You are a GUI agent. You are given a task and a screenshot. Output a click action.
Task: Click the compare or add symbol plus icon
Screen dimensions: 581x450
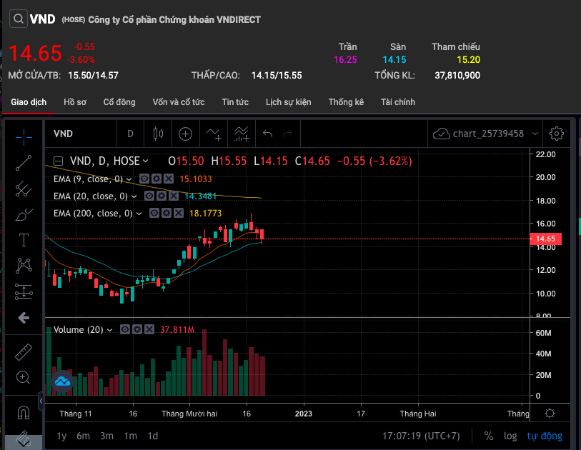[x=185, y=134]
